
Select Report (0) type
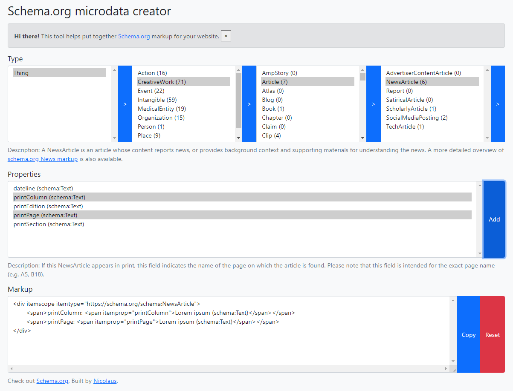point(432,91)
